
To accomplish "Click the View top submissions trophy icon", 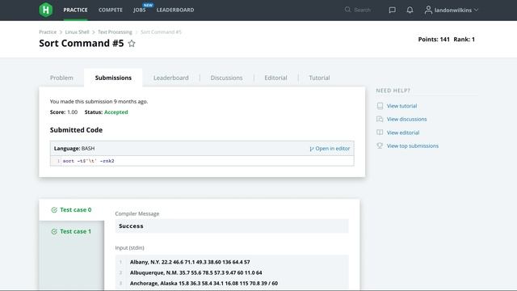I will pos(380,145).
